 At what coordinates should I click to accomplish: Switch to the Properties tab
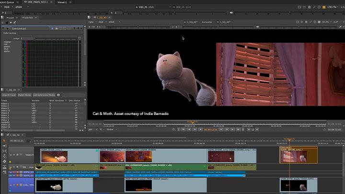[28, 17]
